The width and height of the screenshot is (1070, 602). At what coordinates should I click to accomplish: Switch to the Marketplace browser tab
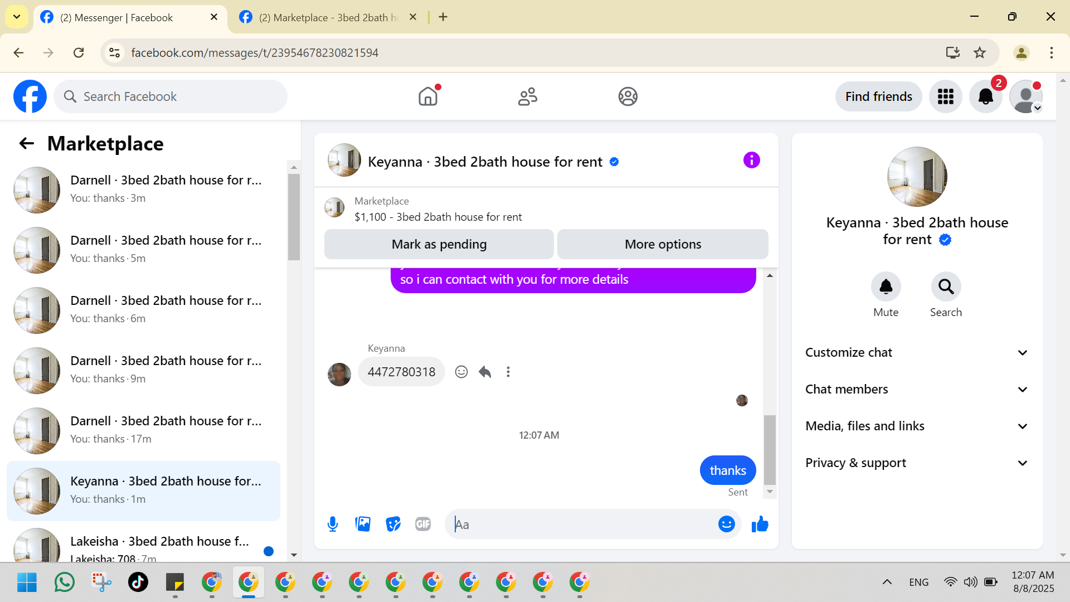(323, 17)
